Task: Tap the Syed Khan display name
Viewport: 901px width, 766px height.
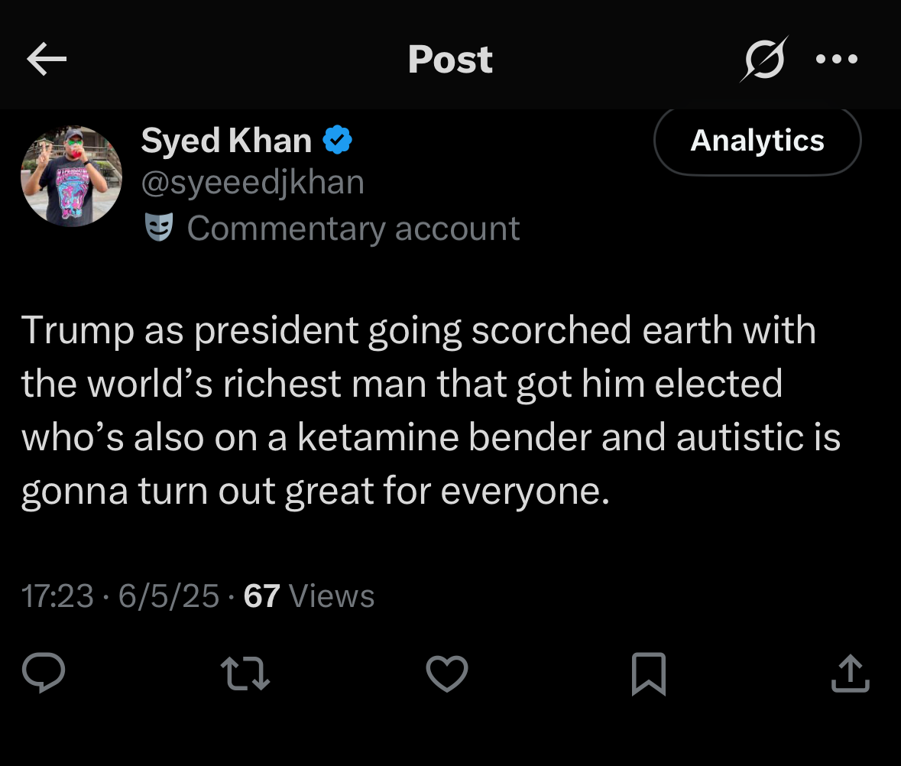Action: [x=226, y=141]
